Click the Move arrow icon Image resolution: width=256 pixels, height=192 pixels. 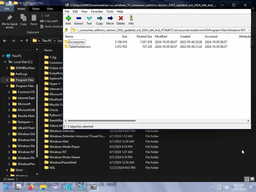pos(110,20)
